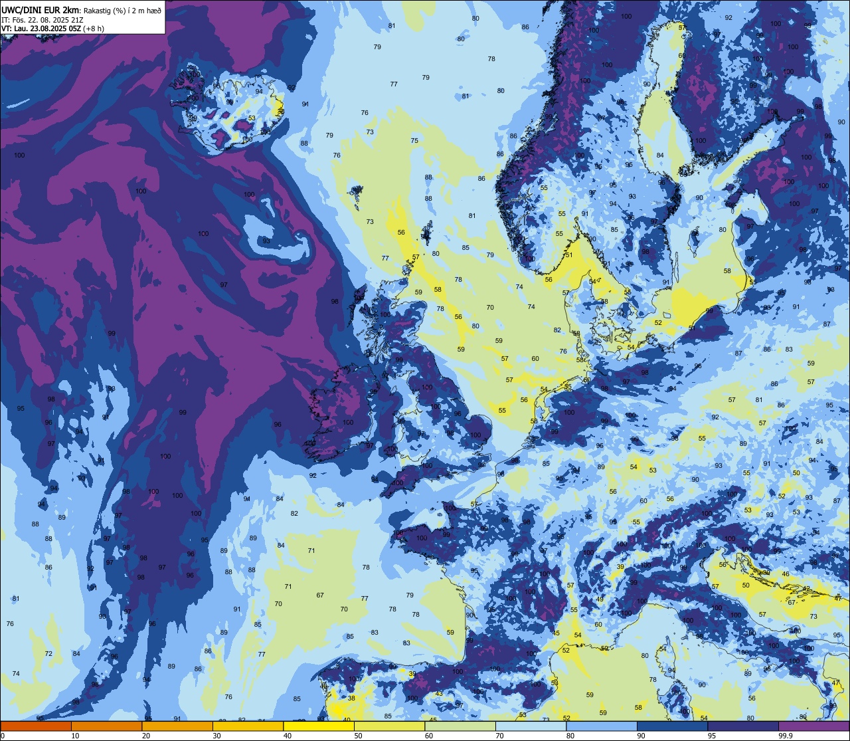Click the 20–30% amber legend swatch
850x741 pixels.
coord(177,726)
